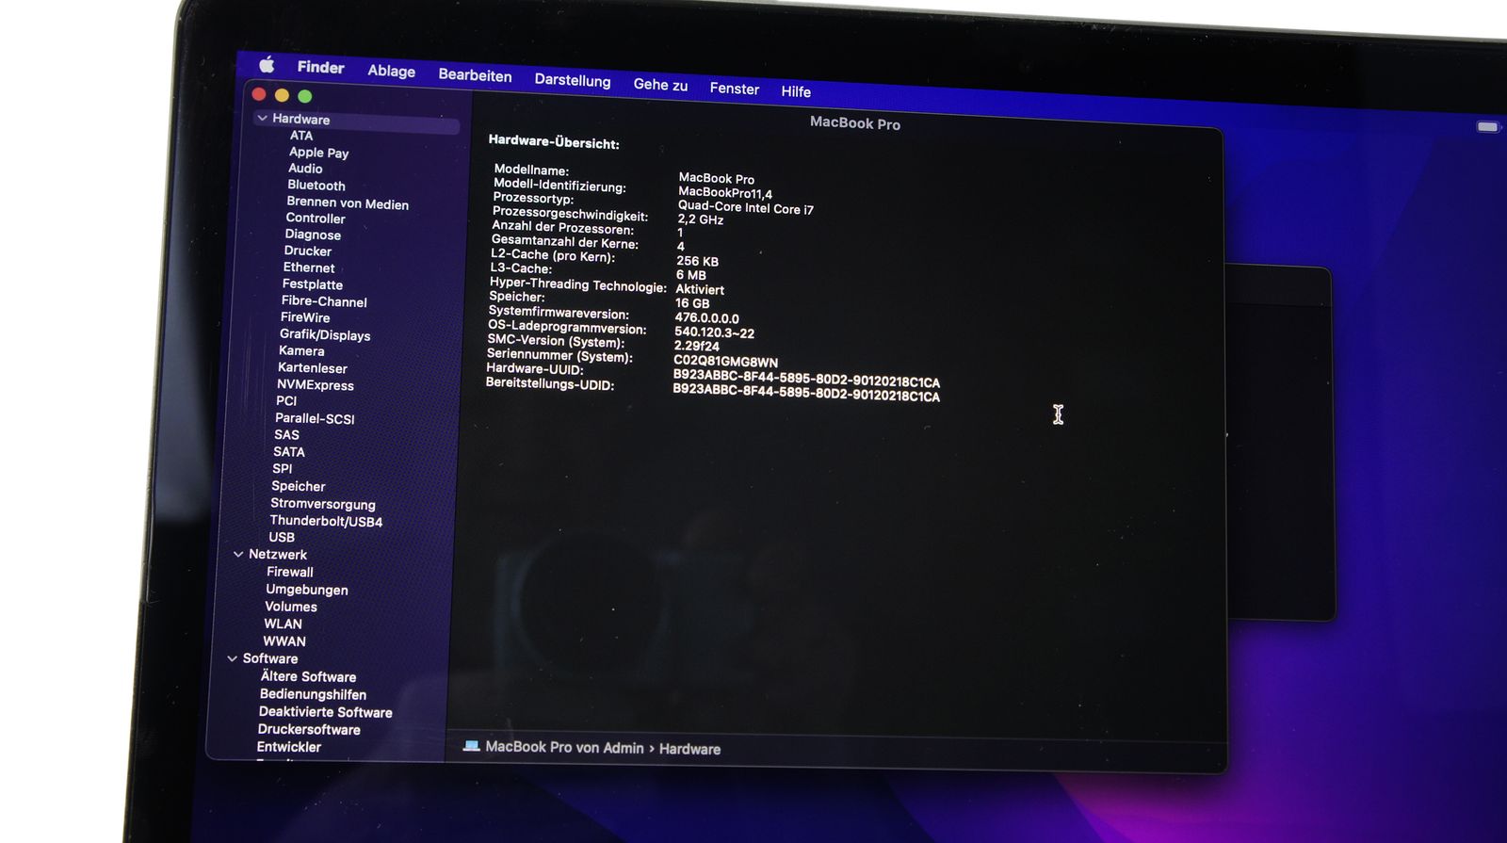
Task: Select SATA in the sidebar
Action: [288, 452]
